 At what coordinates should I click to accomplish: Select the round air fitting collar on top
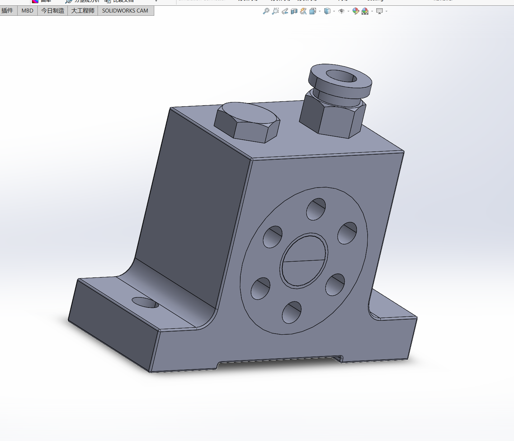340,81
